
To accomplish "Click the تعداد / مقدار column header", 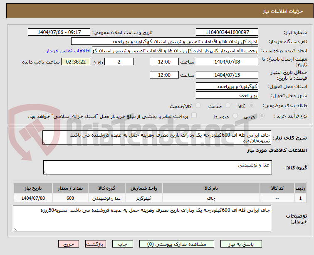I will (x=70, y=188).
